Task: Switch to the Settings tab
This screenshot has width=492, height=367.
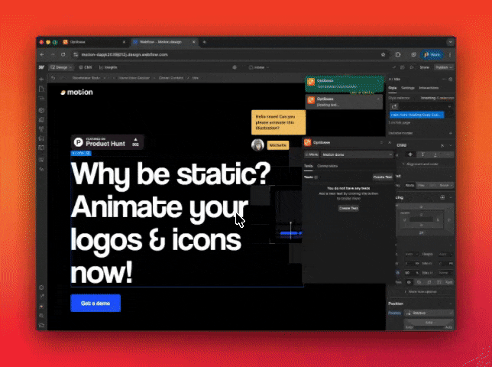Action: (x=408, y=88)
